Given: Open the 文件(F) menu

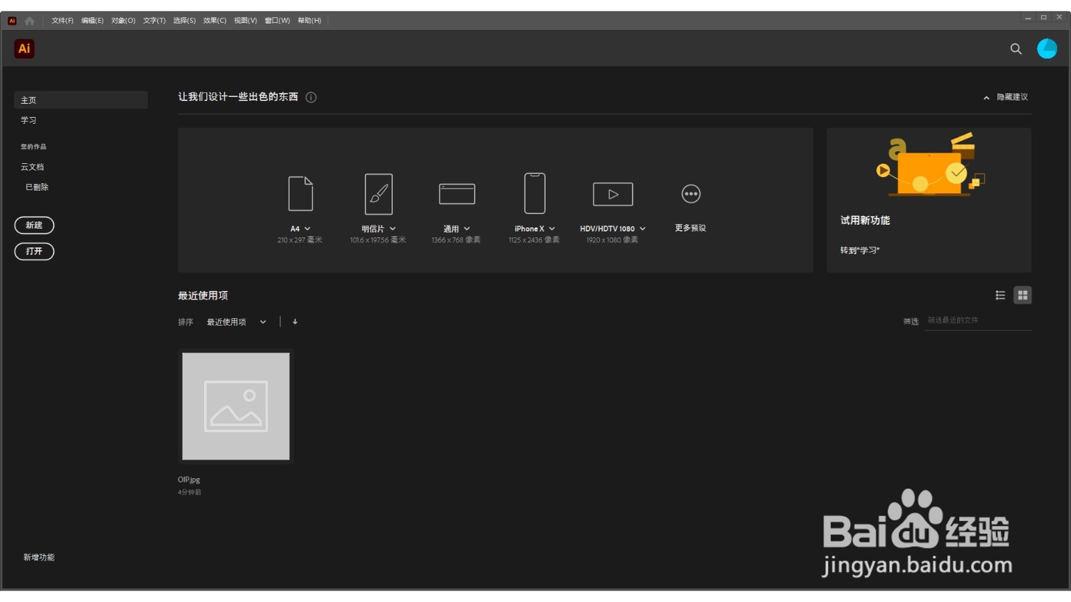Looking at the screenshot, I should 62,21.
